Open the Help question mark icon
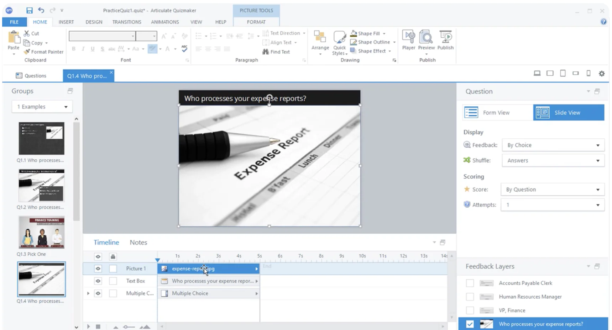The width and height of the screenshot is (612, 330). point(603,22)
